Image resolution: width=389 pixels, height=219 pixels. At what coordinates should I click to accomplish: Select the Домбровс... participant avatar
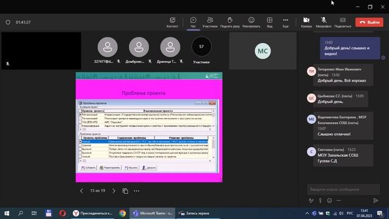(139, 47)
